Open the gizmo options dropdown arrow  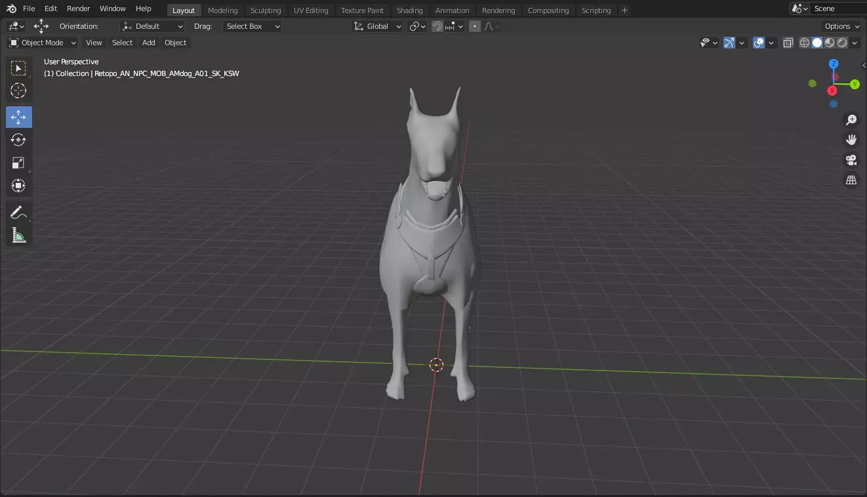click(x=742, y=43)
